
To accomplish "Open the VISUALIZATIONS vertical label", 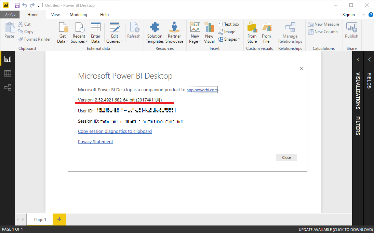I will point(358,91).
